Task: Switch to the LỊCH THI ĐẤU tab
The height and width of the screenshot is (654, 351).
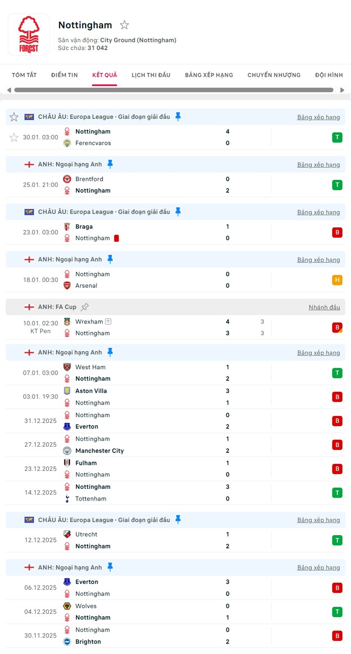Action: (151, 75)
